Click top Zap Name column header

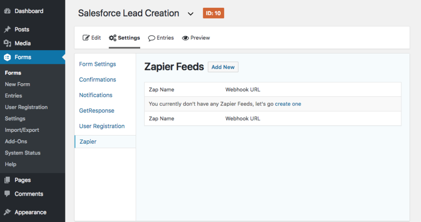pos(161,90)
